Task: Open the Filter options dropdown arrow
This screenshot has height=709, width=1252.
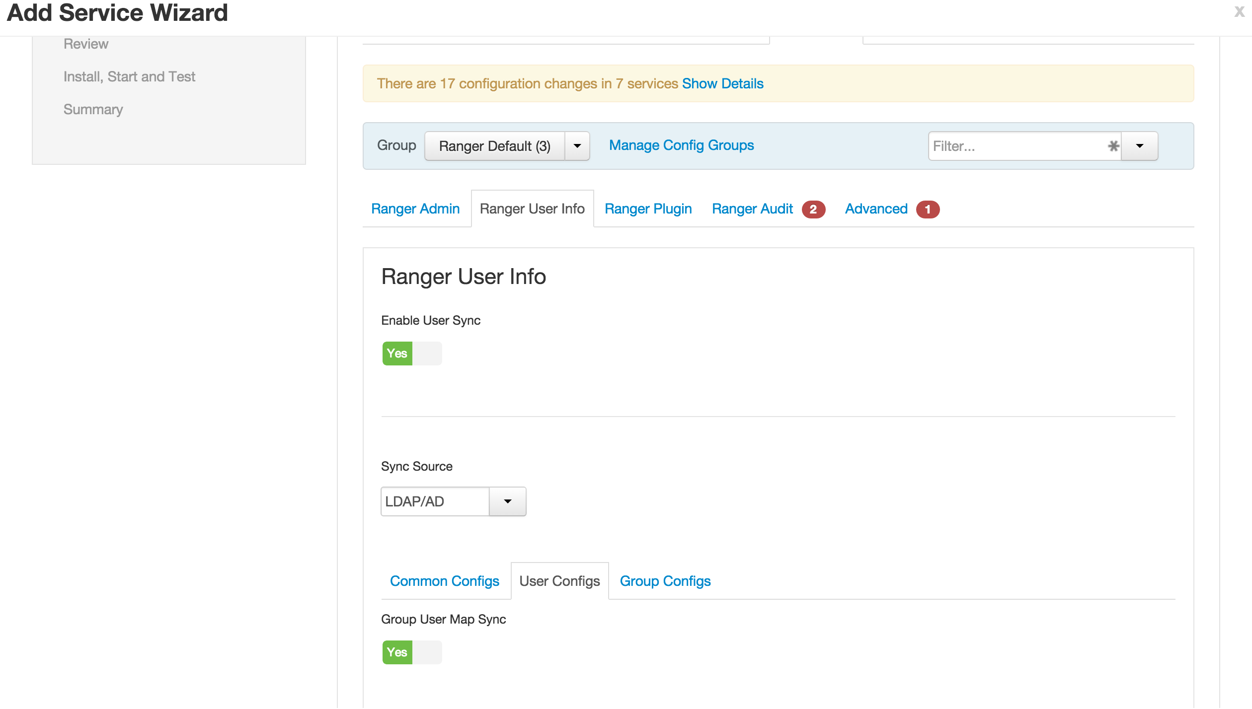Action: click(x=1140, y=146)
